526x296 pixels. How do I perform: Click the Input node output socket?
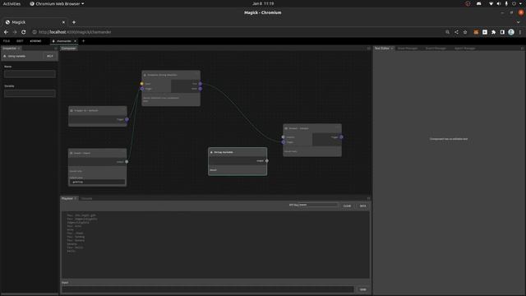coord(127,162)
